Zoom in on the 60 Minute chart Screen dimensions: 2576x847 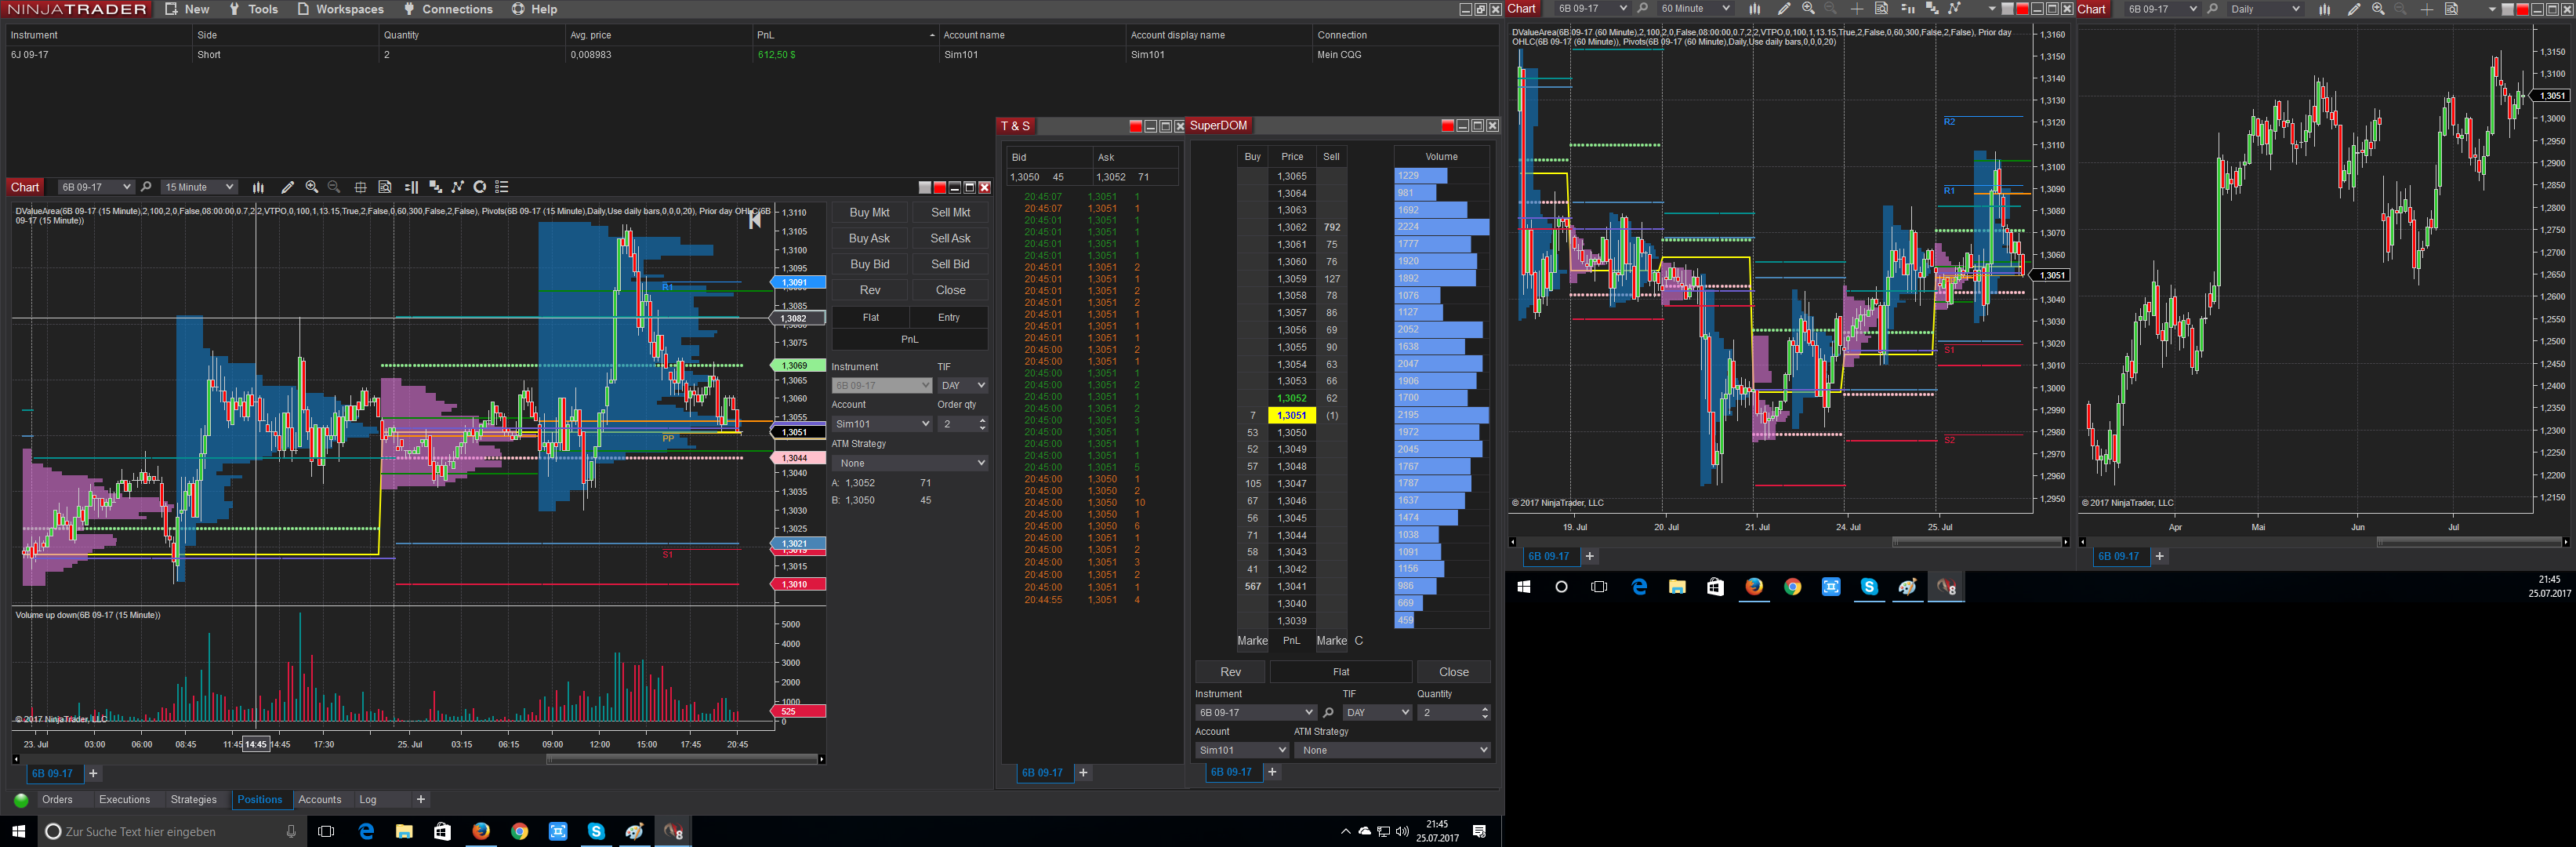click(x=1808, y=9)
